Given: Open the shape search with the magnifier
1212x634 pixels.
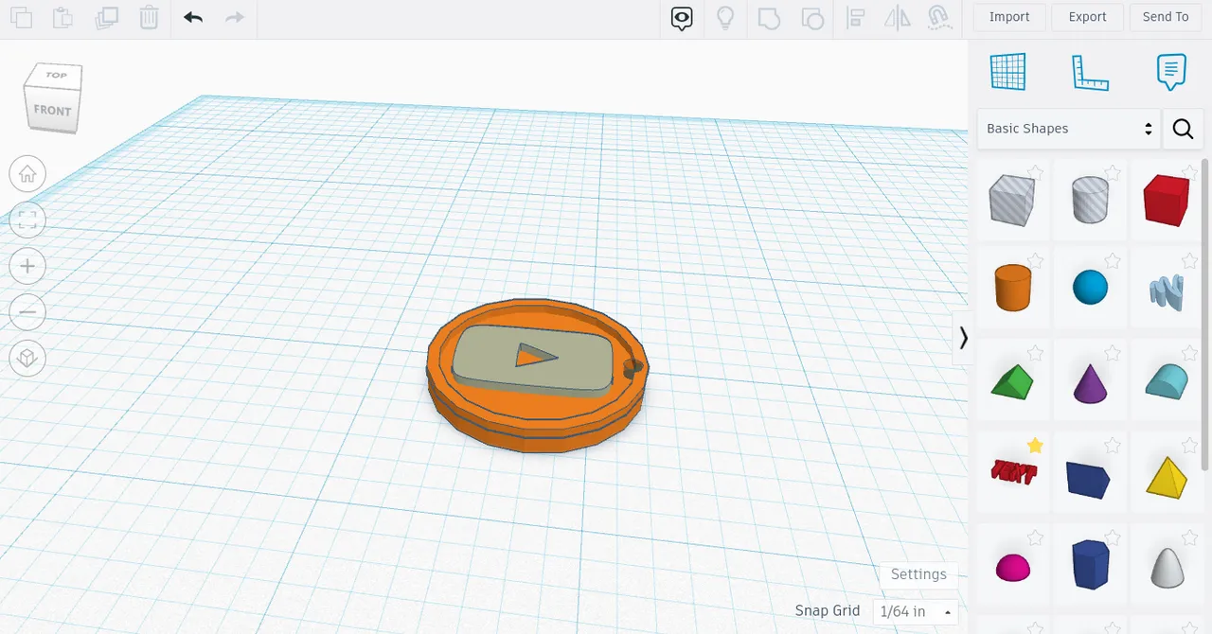Looking at the screenshot, I should coord(1183,128).
